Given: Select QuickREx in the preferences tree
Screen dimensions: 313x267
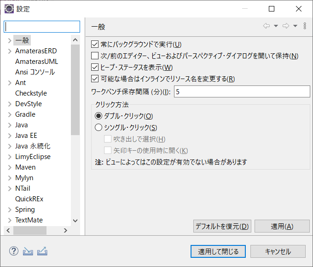Looking at the screenshot, I should coord(29,199).
